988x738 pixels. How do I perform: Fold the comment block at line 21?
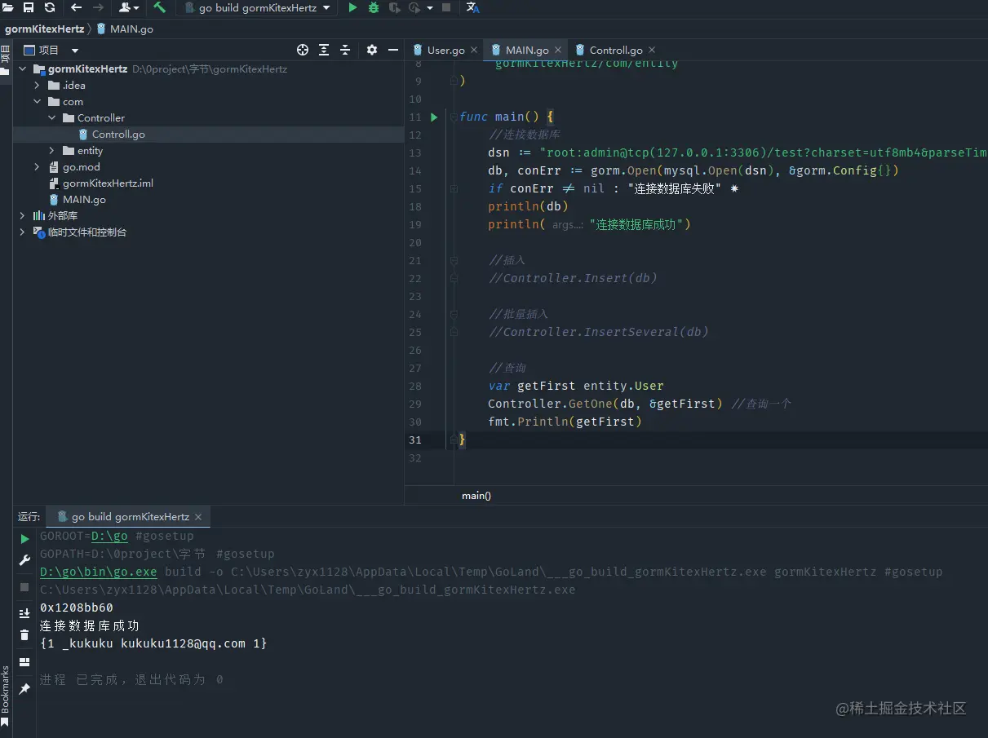(453, 261)
